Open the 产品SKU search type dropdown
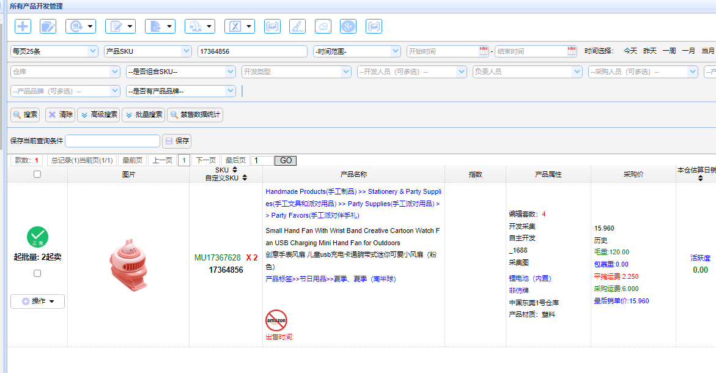Image resolution: width=716 pixels, height=373 pixels. (x=147, y=51)
